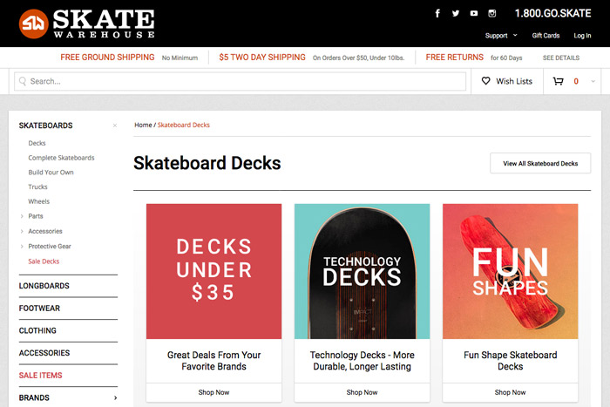Click Shop Now under Technology Decks
This screenshot has width=610, height=407.
pos(362,392)
